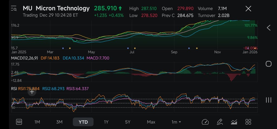The height and width of the screenshot is (129, 277).
Task: Click the RSI indicator label
Action: click(14, 88)
